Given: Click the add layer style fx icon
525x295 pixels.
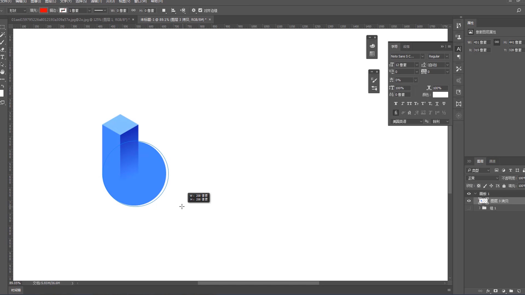Looking at the screenshot, I should pos(488,291).
